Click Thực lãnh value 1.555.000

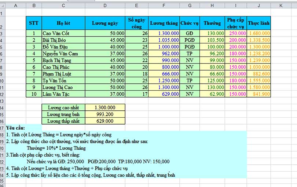tap(259, 81)
